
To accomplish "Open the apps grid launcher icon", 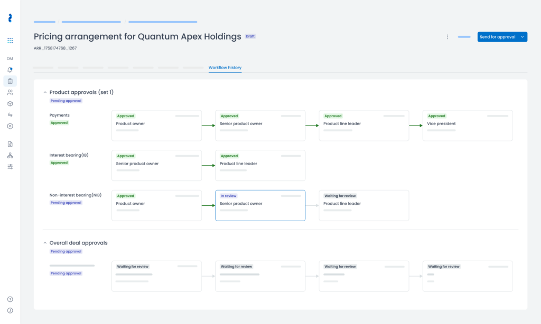I will tap(10, 41).
